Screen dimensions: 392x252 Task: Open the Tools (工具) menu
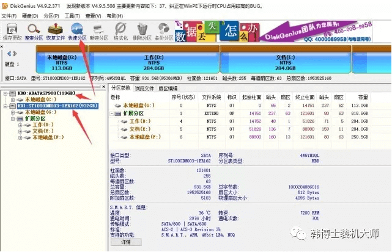coord(72,16)
